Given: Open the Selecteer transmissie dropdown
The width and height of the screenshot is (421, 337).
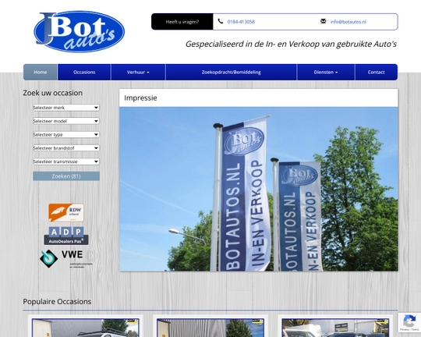Looking at the screenshot, I should pos(66,161).
